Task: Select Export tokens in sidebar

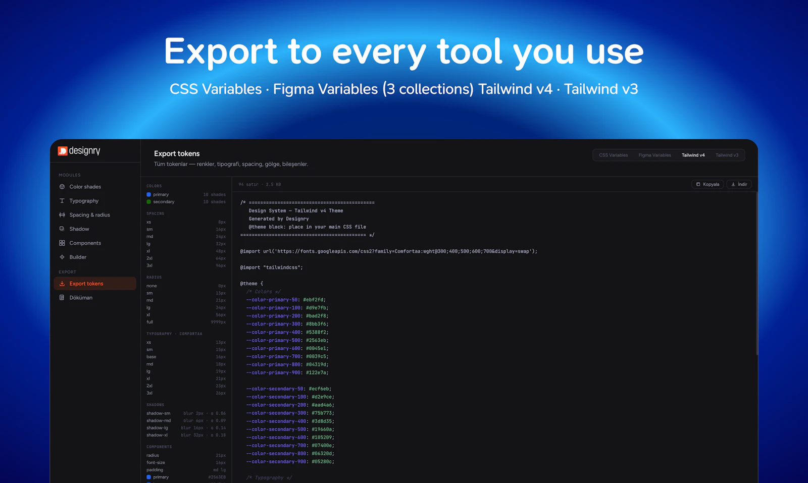Action: 95,284
